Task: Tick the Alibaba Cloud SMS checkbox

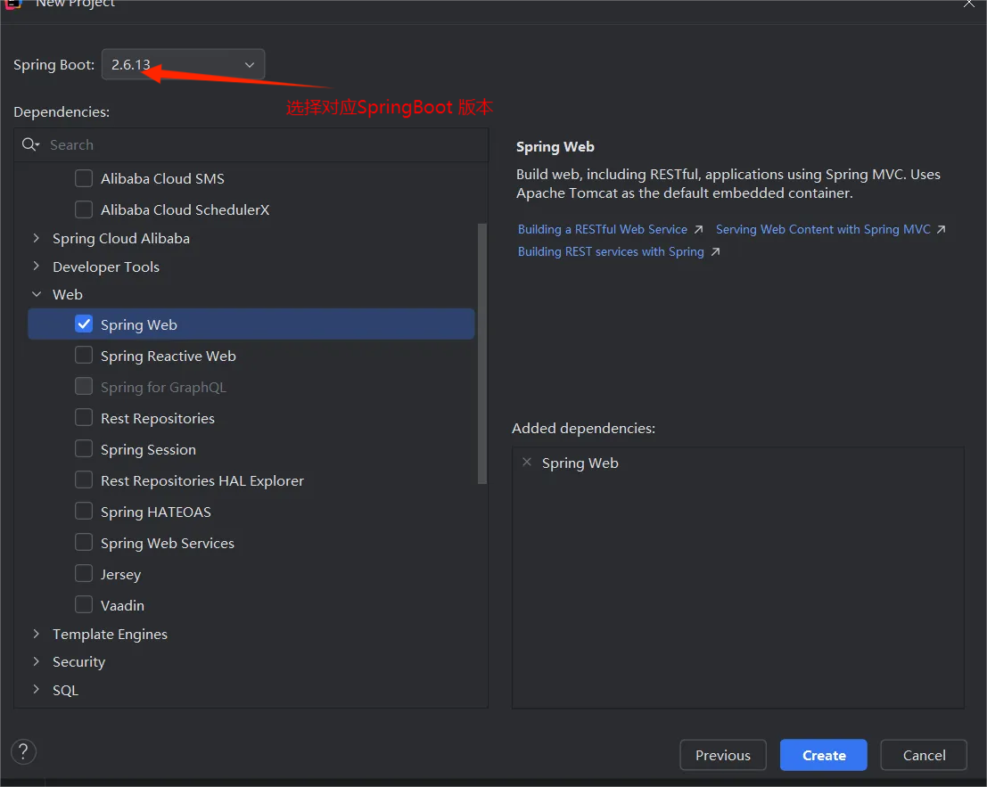Action: pos(84,178)
